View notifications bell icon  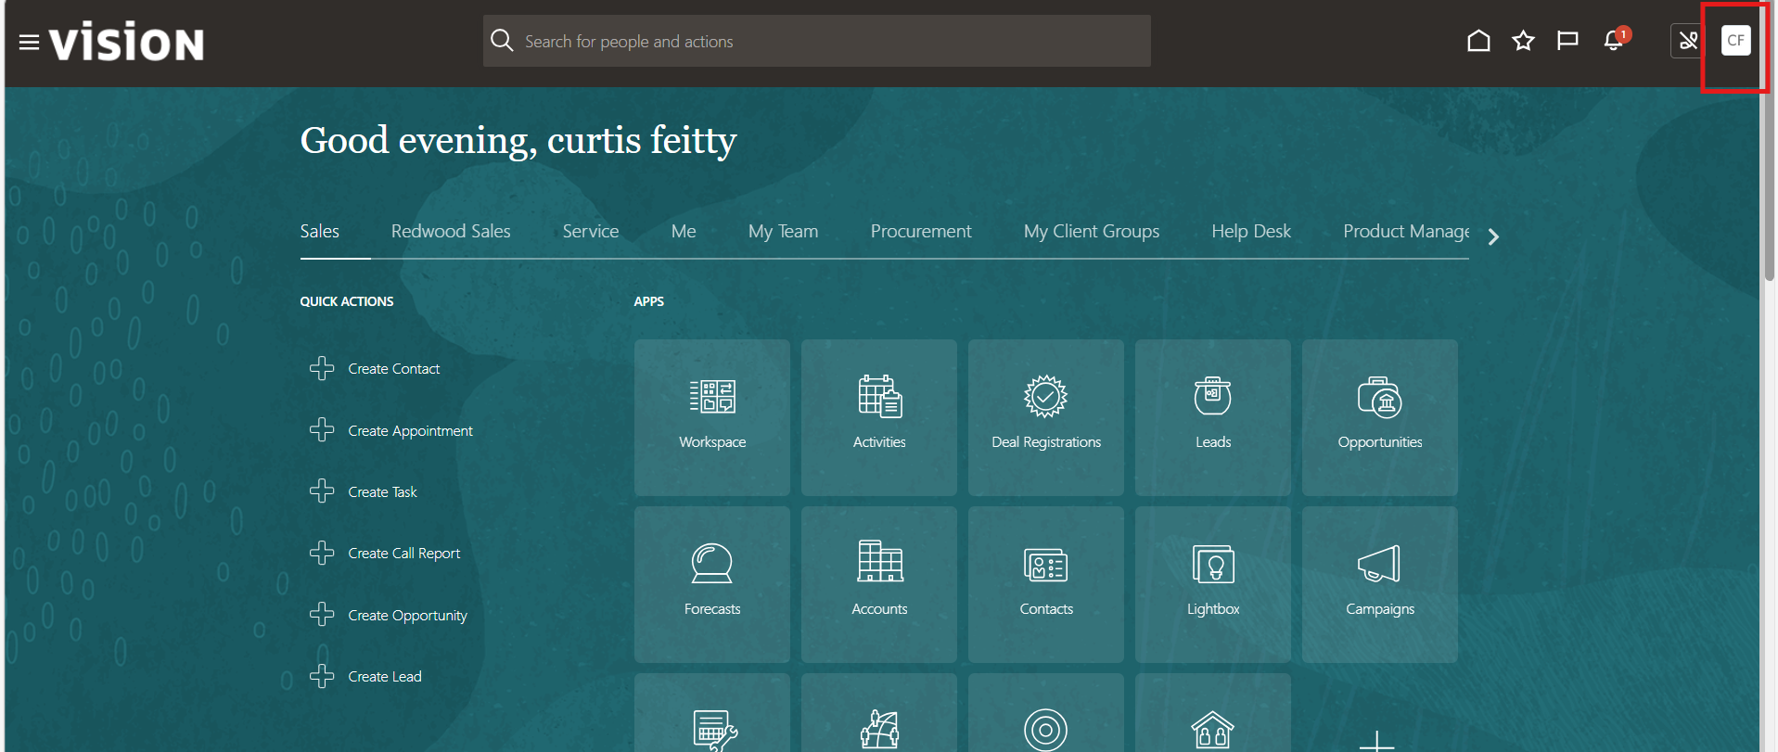[x=1614, y=41]
